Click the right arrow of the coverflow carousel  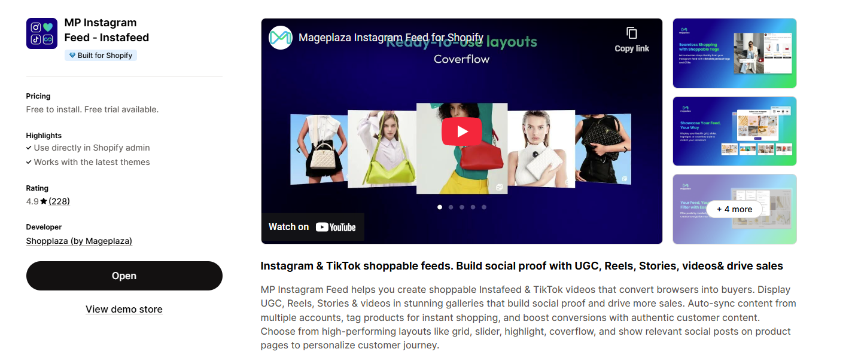tap(626, 149)
